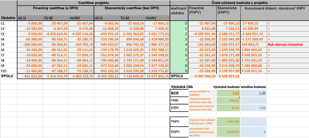Click the BCR result value 2,82
Viewport: 309px width, 138px height.
(x=228, y=93)
